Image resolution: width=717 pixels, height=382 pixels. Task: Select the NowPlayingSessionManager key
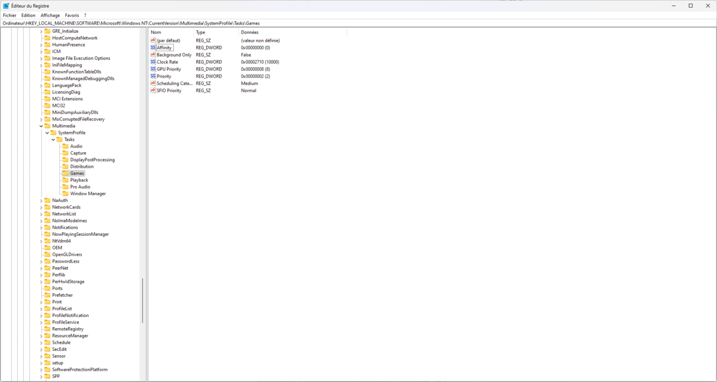(x=81, y=234)
